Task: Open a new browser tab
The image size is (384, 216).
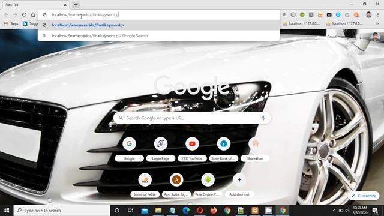Action: tap(76, 5)
